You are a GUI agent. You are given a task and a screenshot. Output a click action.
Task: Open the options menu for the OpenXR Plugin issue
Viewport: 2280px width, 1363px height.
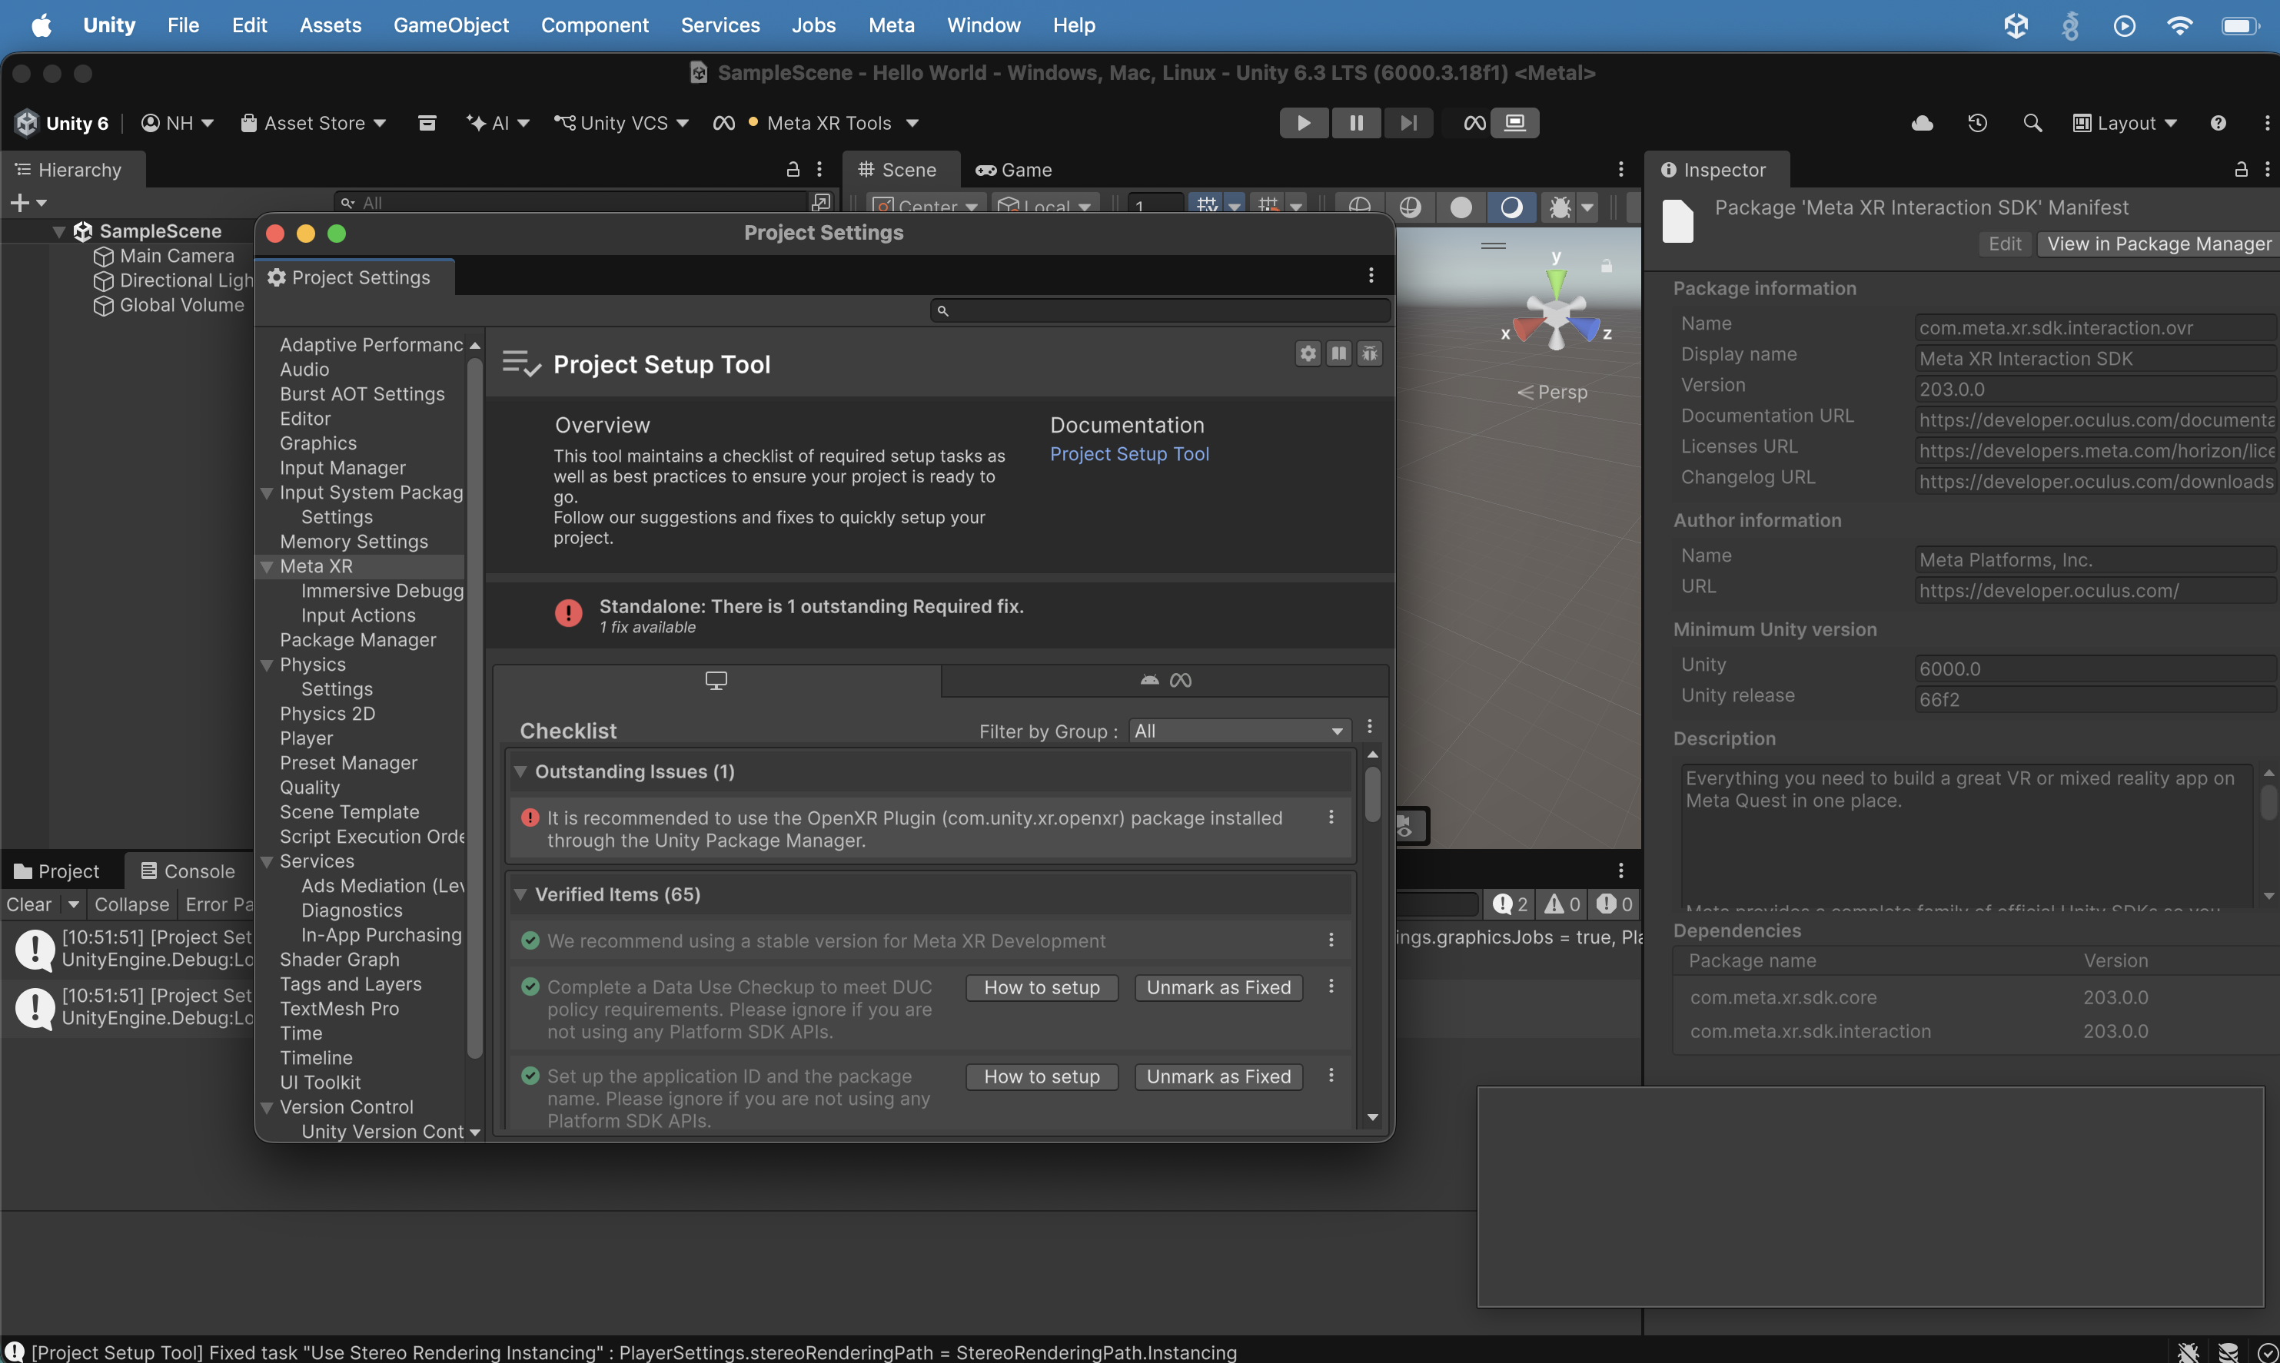(1331, 817)
